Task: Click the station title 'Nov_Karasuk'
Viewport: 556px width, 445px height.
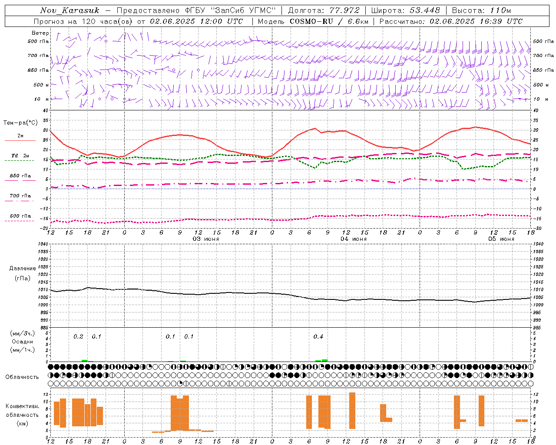Action: point(69,10)
